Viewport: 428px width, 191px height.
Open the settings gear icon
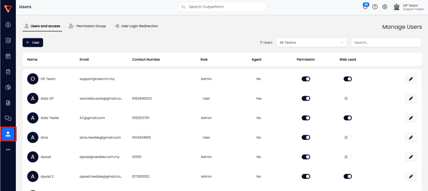(385, 7)
